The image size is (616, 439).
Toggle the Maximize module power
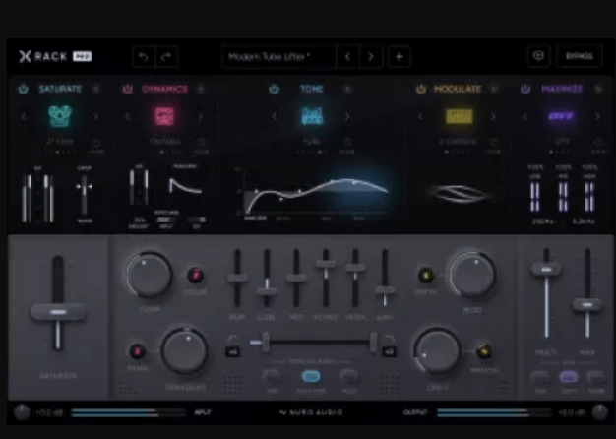525,89
